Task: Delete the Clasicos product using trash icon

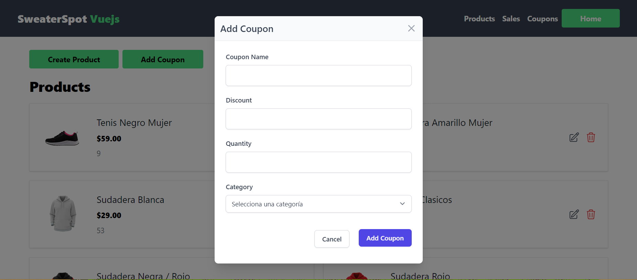Action: point(591,215)
